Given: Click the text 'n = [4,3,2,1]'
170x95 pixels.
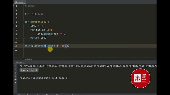Looking at the screenshot, I should pyautogui.click(x=34, y=14).
